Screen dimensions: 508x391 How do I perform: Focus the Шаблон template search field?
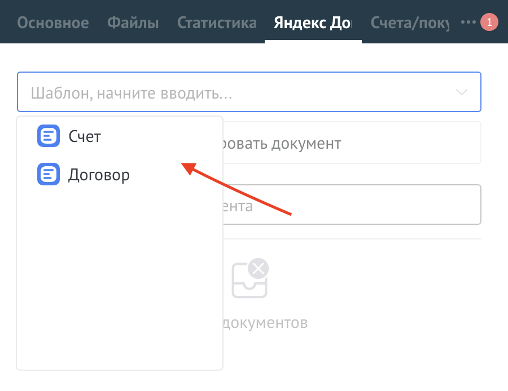pyautogui.click(x=237, y=92)
